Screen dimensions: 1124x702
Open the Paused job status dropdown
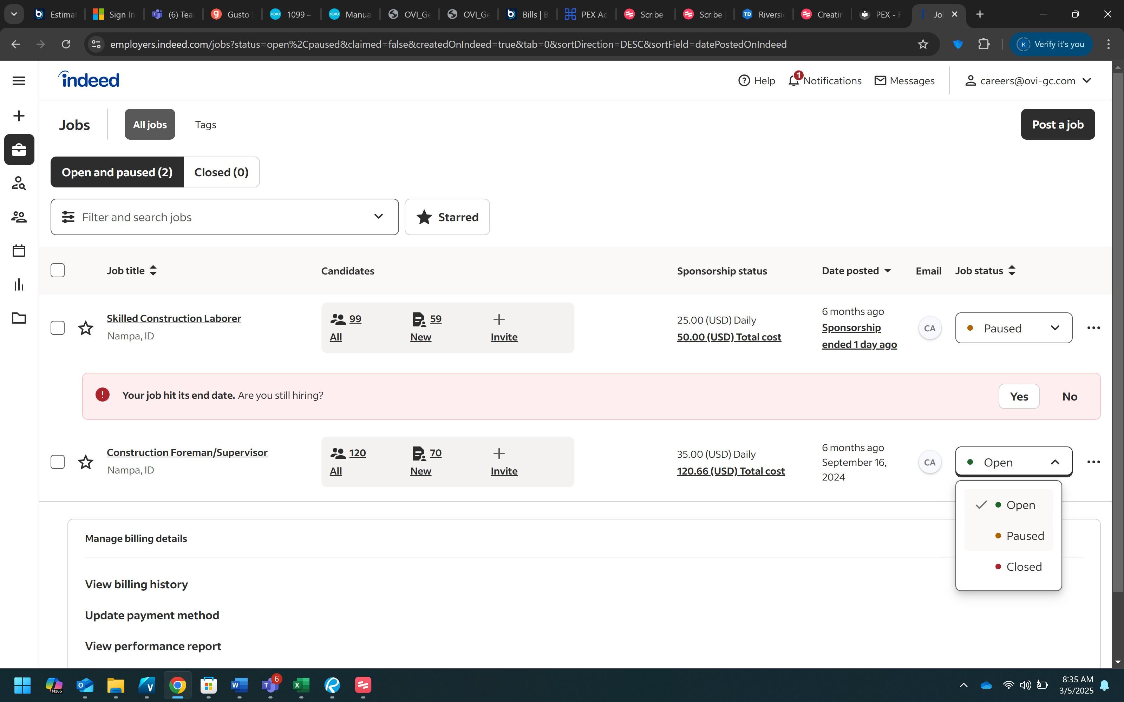1013,328
